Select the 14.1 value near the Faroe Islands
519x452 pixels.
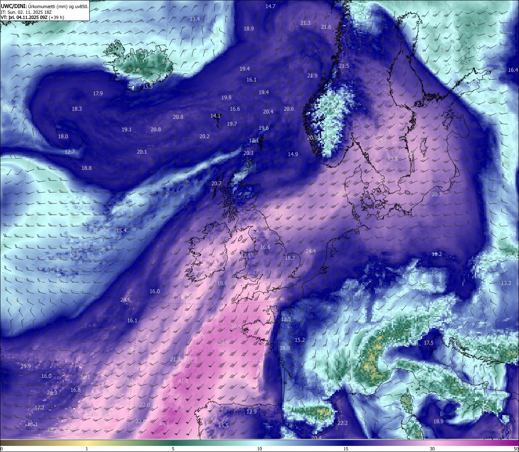pyautogui.click(x=215, y=116)
